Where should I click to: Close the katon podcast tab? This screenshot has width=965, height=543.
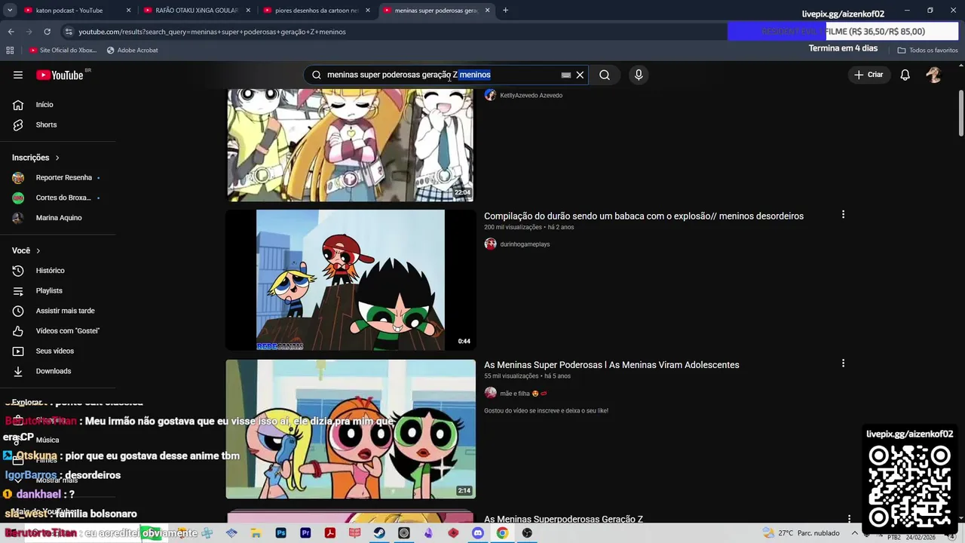128,11
